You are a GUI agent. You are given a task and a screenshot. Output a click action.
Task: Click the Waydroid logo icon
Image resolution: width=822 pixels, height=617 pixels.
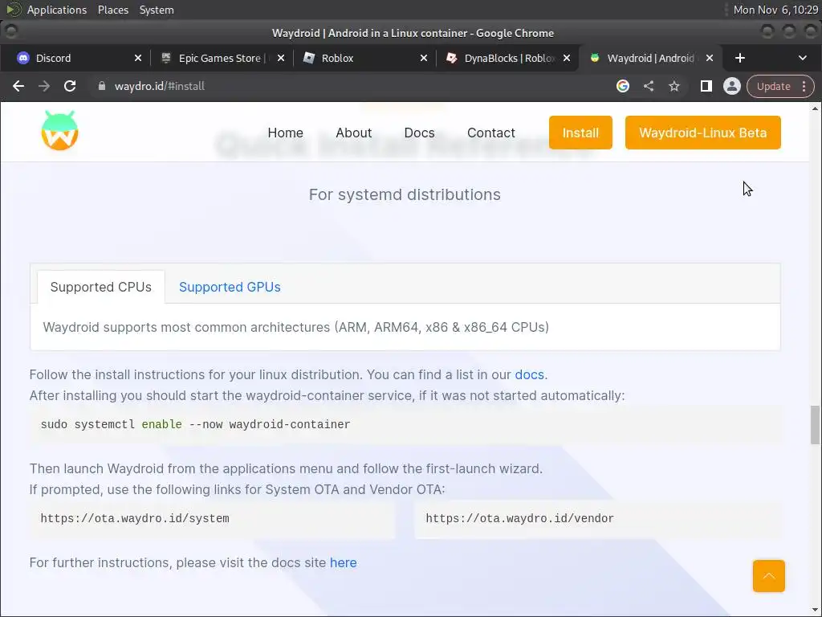click(59, 131)
